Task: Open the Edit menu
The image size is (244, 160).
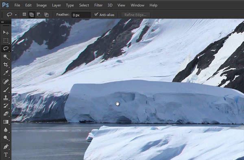Action: [x=28, y=5]
